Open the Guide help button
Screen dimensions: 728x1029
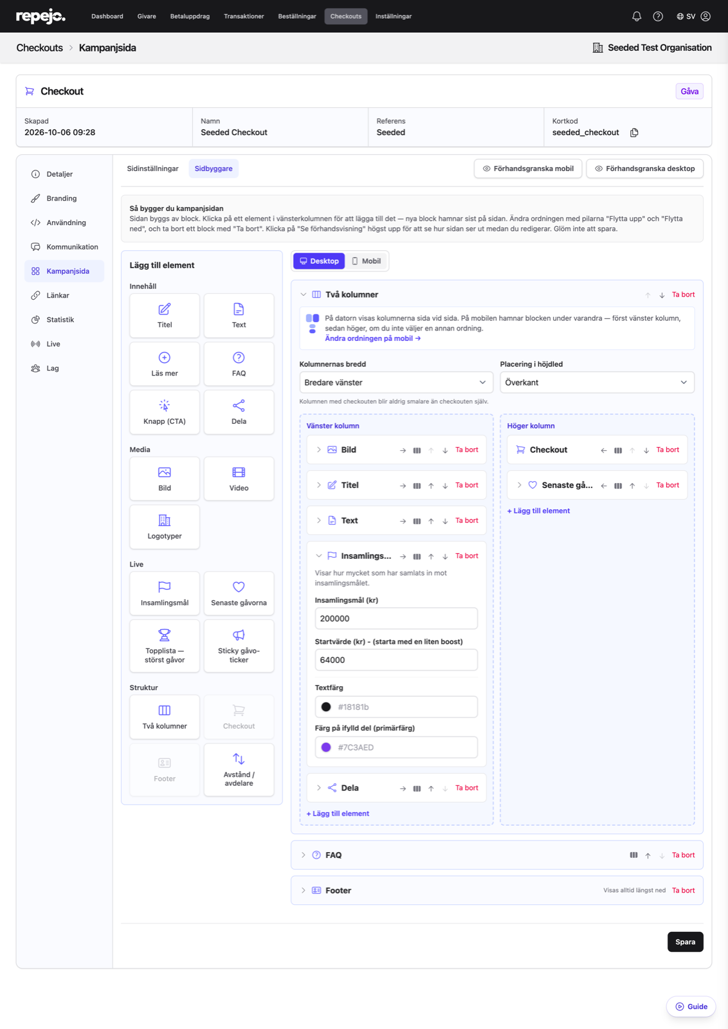pyautogui.click(x=691, y=1007)
